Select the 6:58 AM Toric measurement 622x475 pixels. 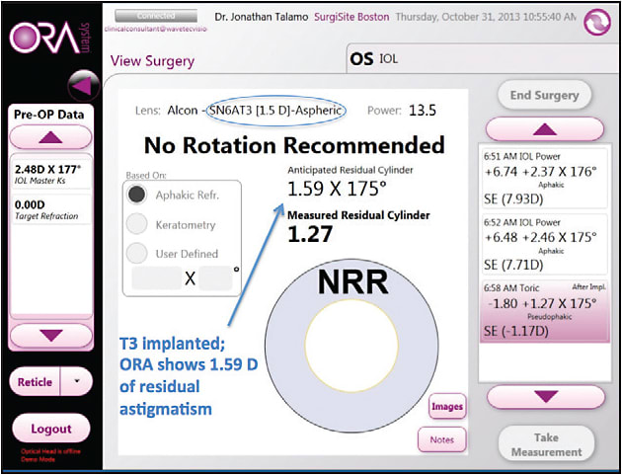point(545,310)
